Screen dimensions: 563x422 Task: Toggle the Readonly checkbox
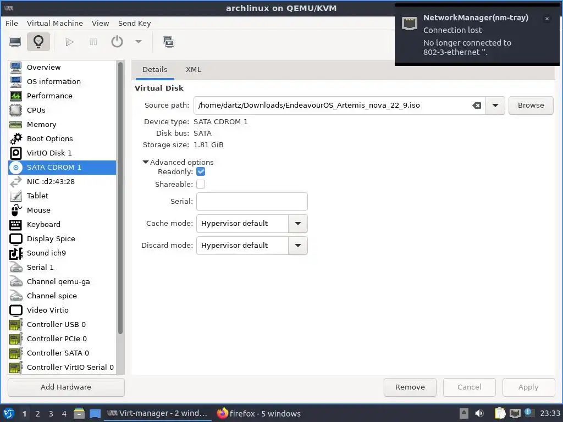[201, 172]
